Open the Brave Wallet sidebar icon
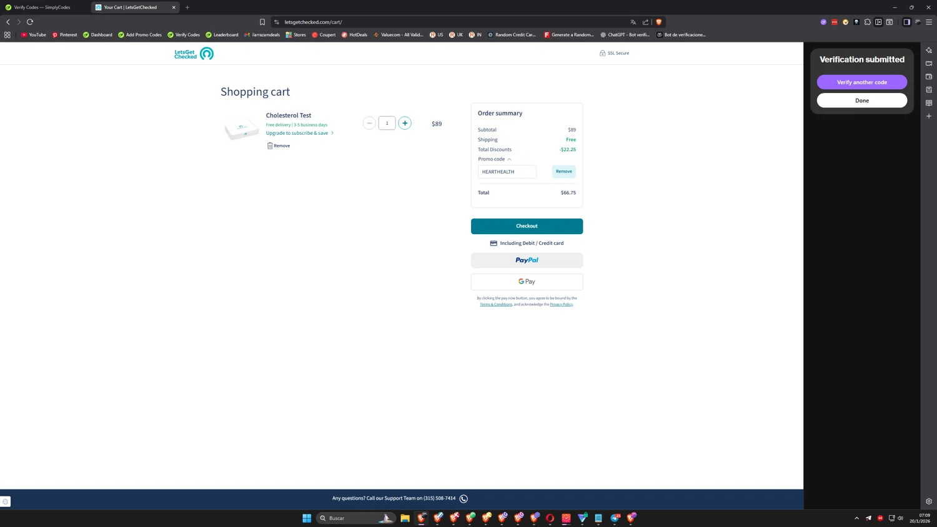The image size is (937, 527). click(x=929, y=76)
